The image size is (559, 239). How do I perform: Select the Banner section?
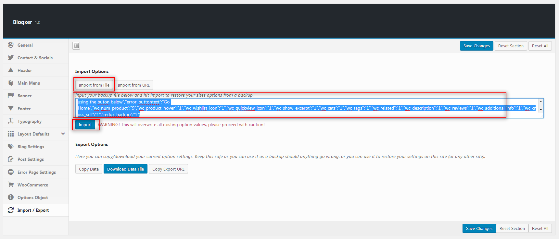click(36, 96)
